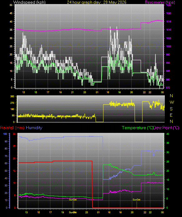Click the red 'Rainfall (mm)' legend label
Image resolution: width=182 pixels, height=217 pixels.
pyautogui.click(x=12, y=128)
